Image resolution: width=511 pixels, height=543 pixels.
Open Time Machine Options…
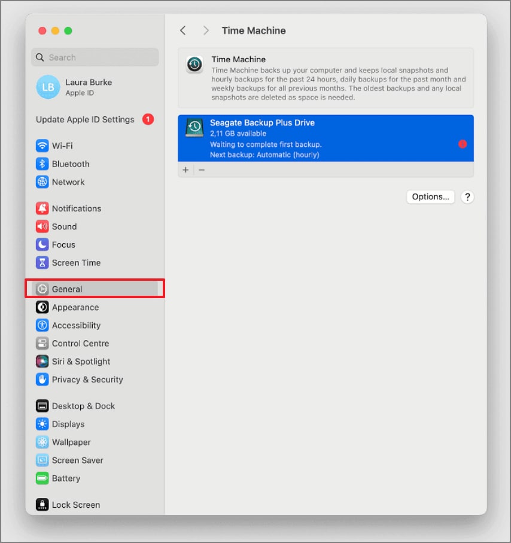(430, 197)
